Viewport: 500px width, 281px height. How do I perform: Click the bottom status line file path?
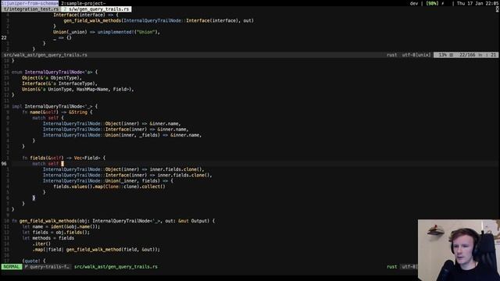116,267
